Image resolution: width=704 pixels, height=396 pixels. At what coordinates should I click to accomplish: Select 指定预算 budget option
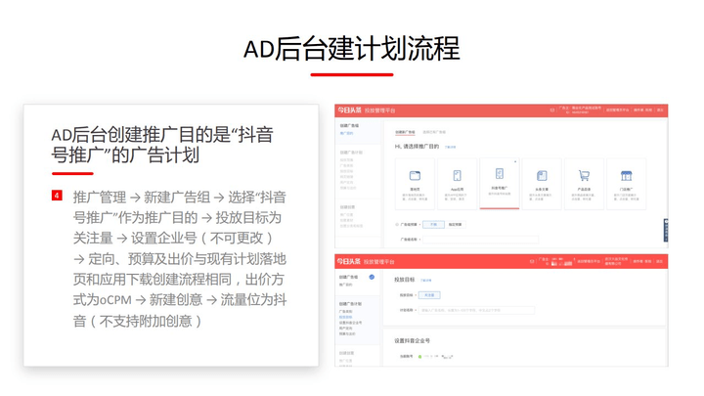pyautogui.click(x=455, y=224)
